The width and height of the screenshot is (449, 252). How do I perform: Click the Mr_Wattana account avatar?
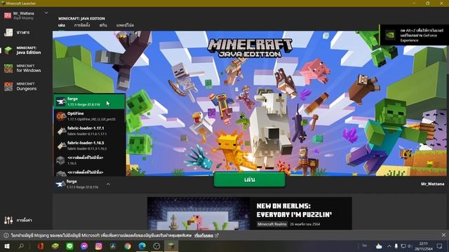8,15
